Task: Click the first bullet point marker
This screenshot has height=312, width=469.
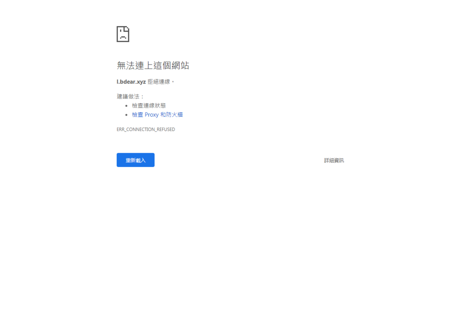Action: tap(127, 105)
